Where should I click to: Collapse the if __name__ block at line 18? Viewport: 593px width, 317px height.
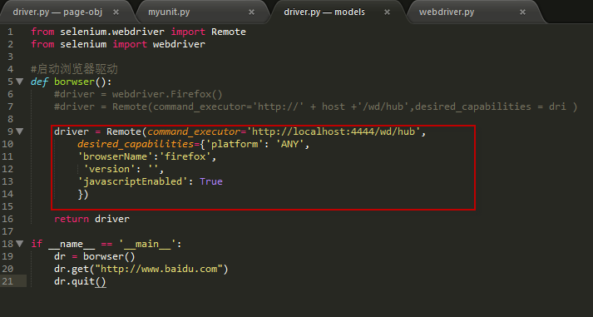point(20,244)
